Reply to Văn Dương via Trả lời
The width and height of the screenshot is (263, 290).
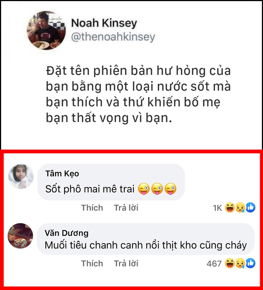tap(126, 263)
